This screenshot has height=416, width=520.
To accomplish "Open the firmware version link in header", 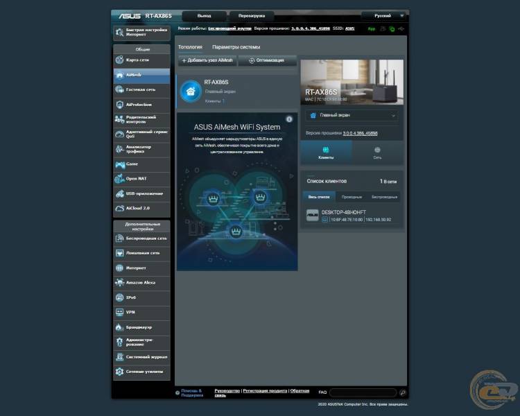I will point(311,28).
